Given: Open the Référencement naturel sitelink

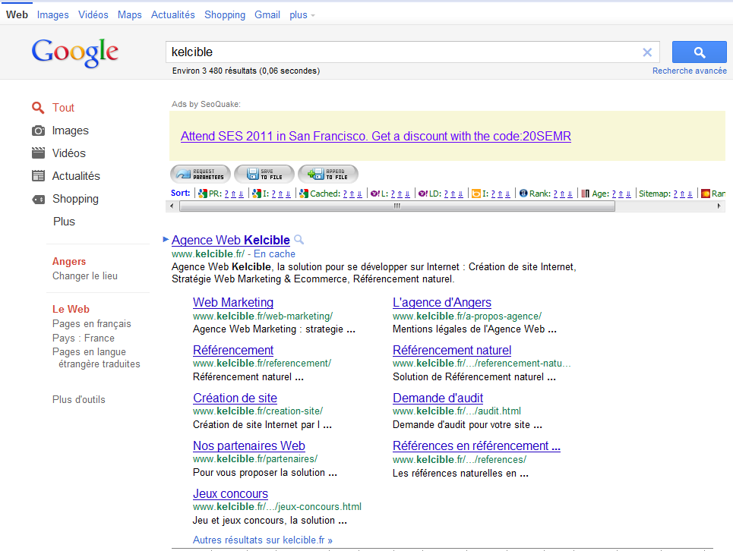Looking at the screenshot, I should (x=452, y=350).
